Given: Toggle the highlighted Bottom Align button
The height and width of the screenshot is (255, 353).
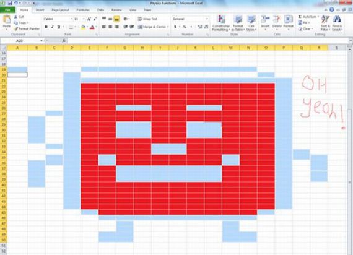Looking at the screenshot, I should point(116,19).
